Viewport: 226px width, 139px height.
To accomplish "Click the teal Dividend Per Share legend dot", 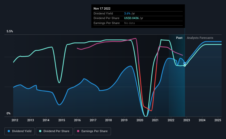I will (x=40, y=131).
